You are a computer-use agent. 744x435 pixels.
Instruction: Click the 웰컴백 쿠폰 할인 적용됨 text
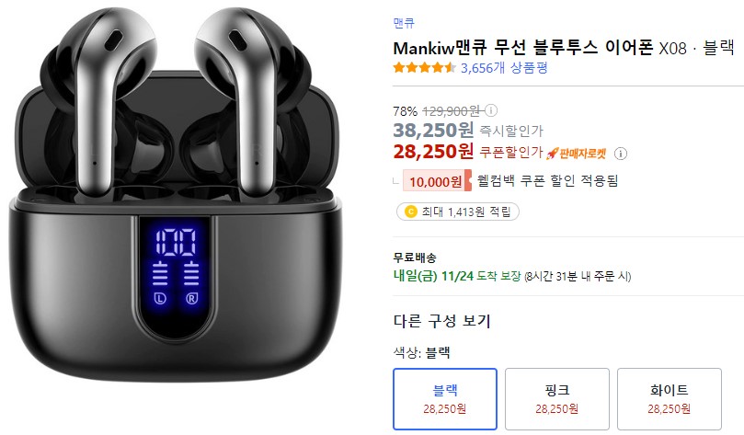547,181
